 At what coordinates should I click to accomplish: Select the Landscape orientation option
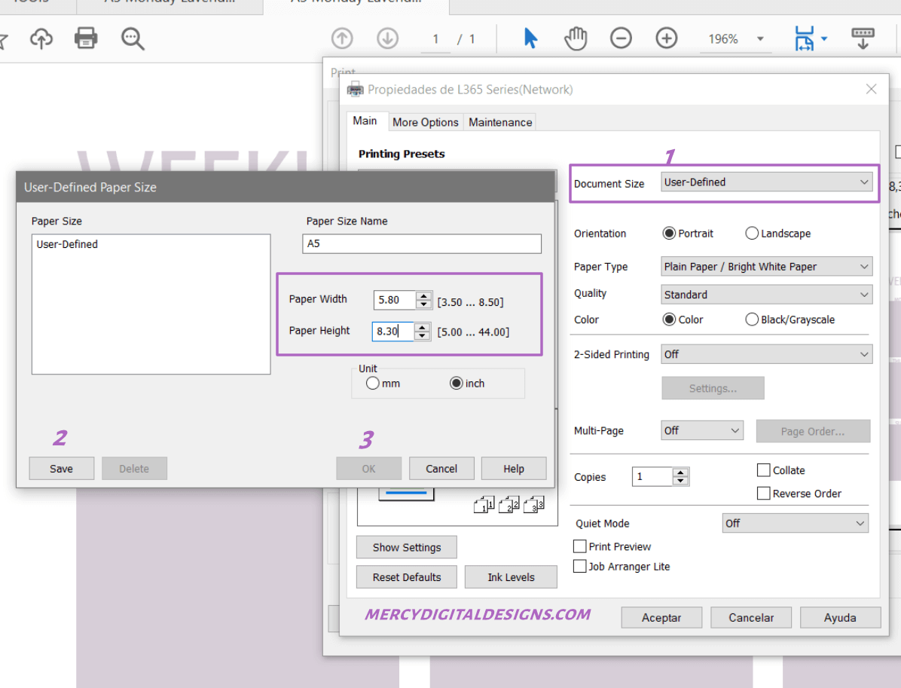(x=752, y=233)
